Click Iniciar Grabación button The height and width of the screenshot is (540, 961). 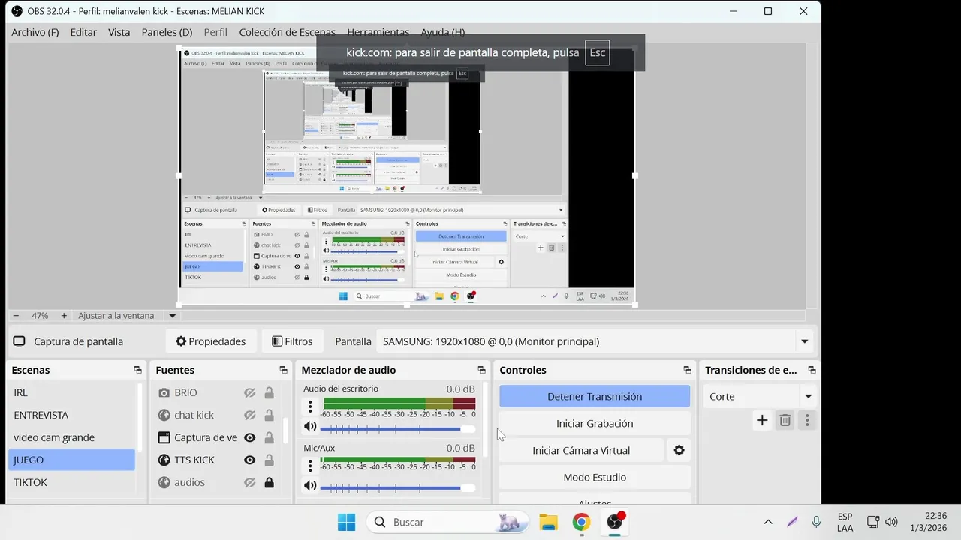[x=595, y=423]
